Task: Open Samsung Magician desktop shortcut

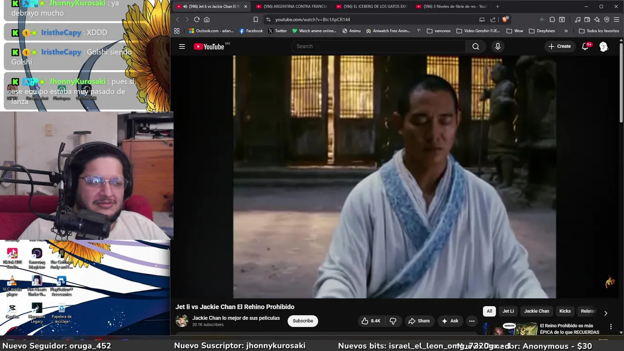Action: click(x=37, y=258)
